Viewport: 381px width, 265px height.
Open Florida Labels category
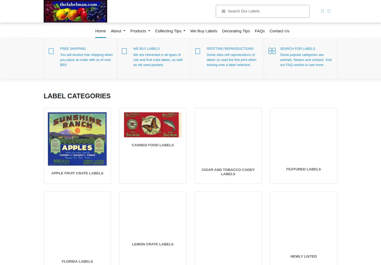pyautogui.click(x=77, y=261)
